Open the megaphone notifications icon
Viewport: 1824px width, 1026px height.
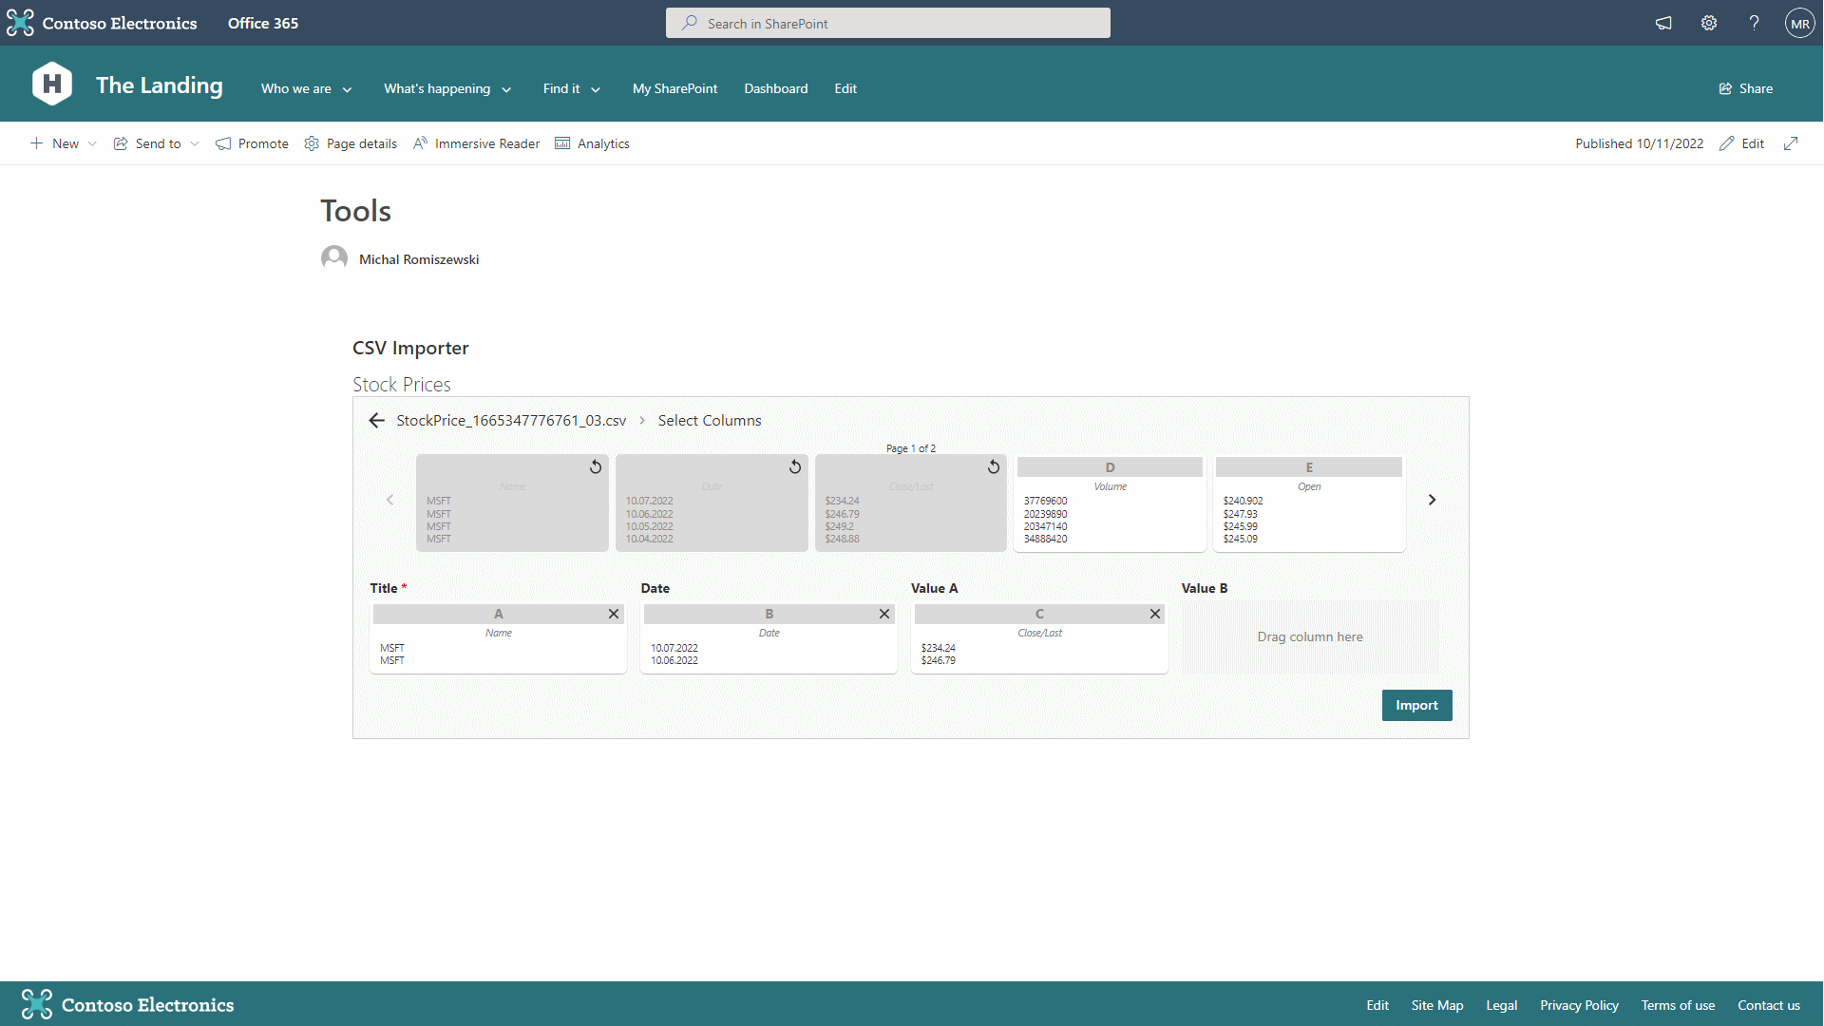(x=1663, y=23)
